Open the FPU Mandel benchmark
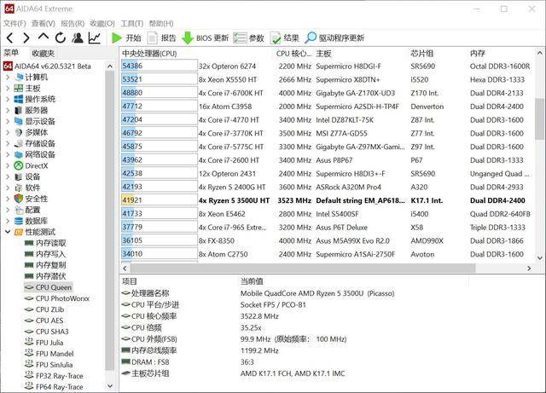Image resolution: width=546 pixels, height=393 pixels. [49, 354]
